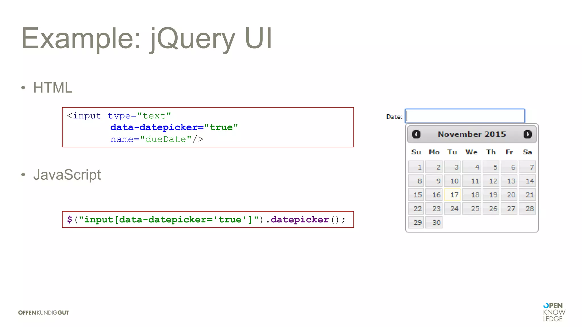Image resolution: width=582 pixels, height=327 pixels.
Task: Click the HTML bullet heading
Action: click(53, 87)
